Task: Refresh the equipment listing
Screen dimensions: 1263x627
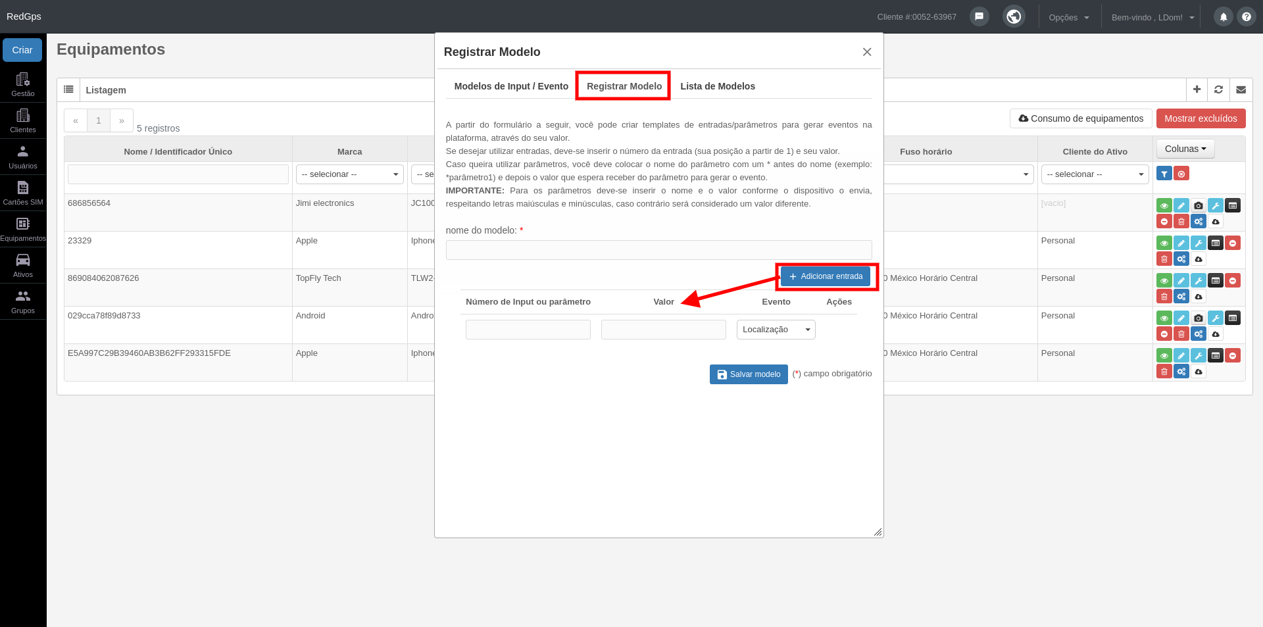Action: [1219, 89]
